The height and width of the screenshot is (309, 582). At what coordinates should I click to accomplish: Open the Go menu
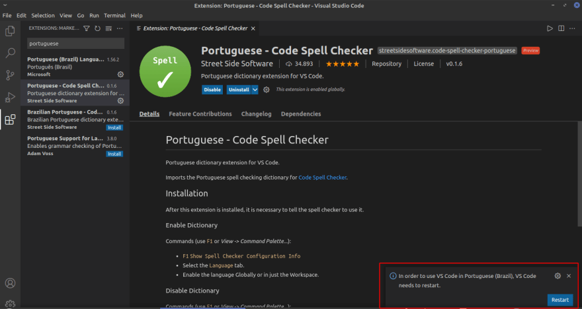tap(81, 16)
